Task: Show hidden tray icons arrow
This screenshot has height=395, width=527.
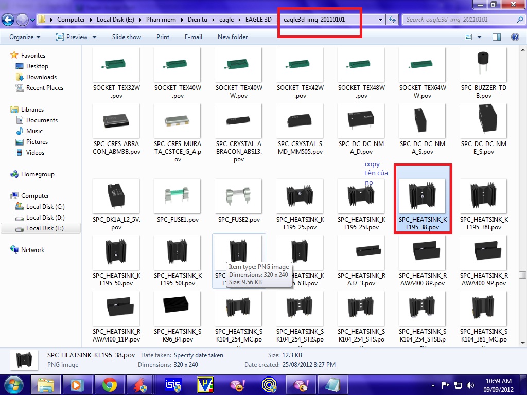Action: (433, 385)
